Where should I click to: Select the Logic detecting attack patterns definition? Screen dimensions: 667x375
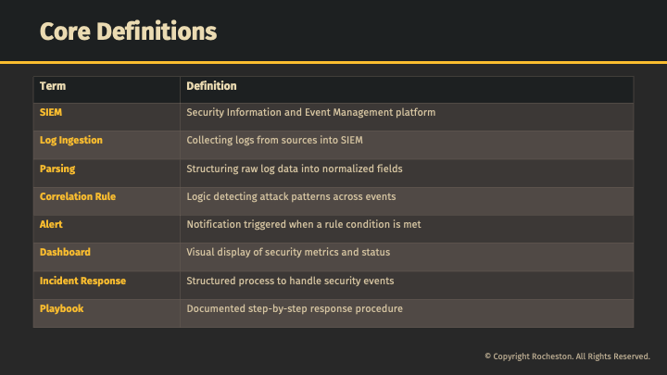click(291, 196)
